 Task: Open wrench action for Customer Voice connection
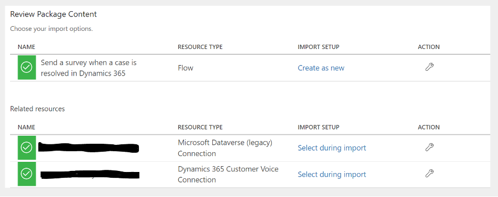click(429, 174)
